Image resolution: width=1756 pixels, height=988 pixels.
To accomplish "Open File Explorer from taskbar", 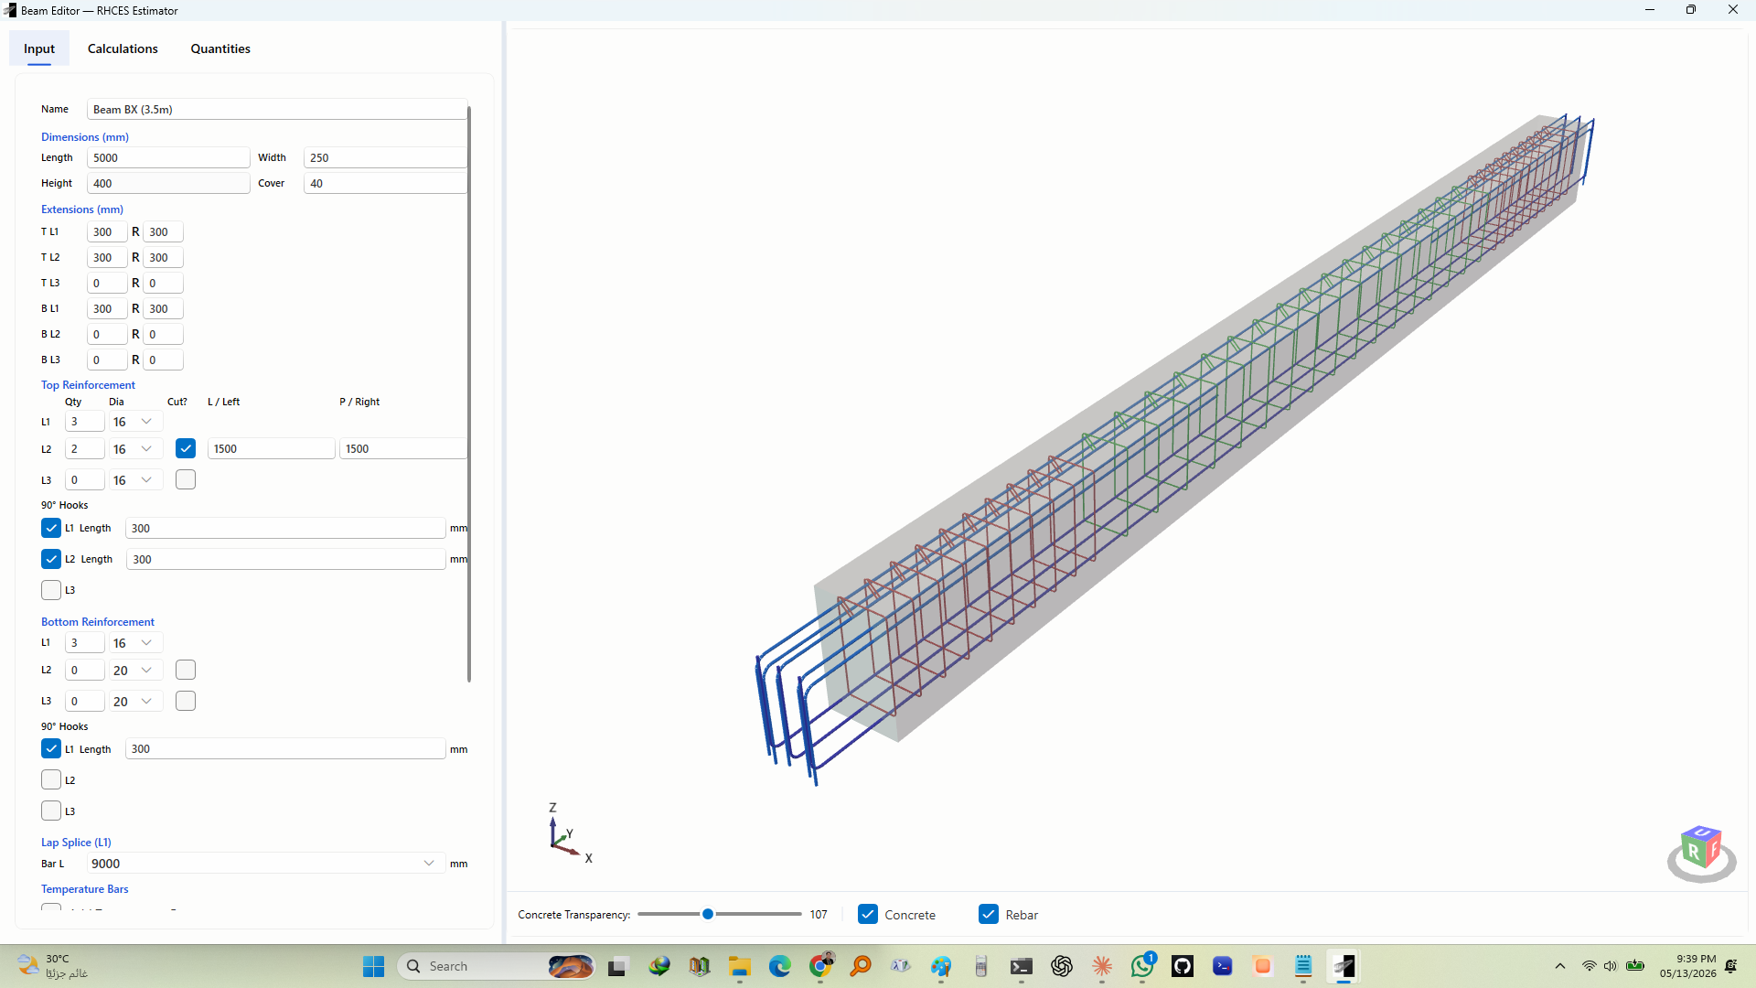I will [x=739, y=966].
